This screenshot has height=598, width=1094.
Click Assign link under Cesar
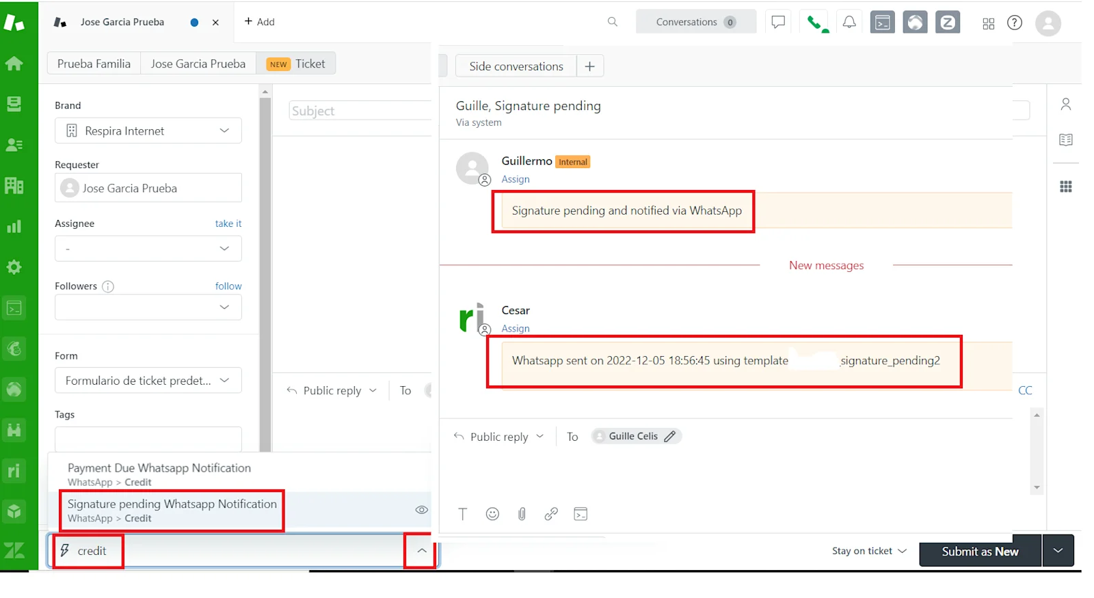516,329
